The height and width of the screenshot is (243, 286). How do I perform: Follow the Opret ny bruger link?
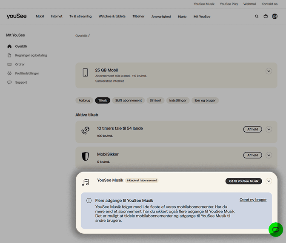pos(253,200)
